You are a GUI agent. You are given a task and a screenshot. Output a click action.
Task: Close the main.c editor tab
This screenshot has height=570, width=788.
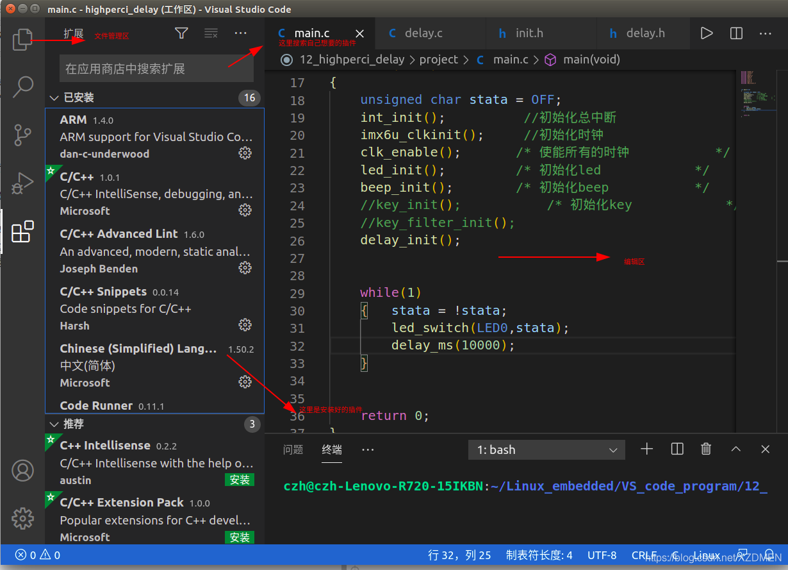pos(359,33)
